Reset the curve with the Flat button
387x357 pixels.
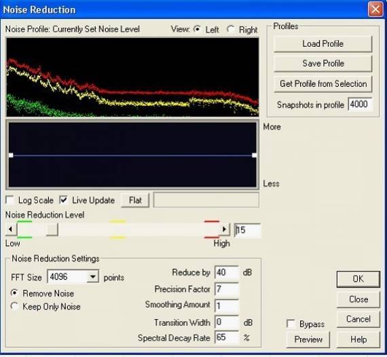click(x=135, y=200)
